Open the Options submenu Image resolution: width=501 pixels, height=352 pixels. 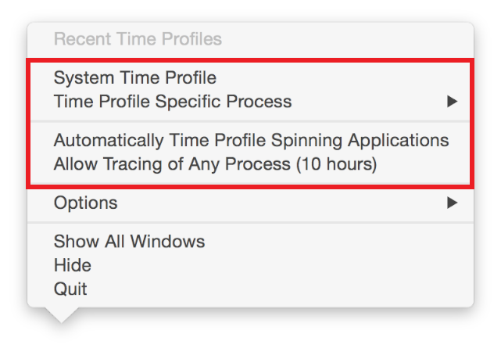click(86, 203)
